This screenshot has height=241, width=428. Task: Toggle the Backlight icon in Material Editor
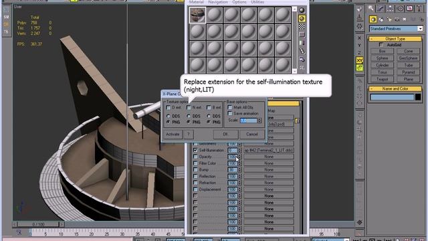(x=302, y=19)
